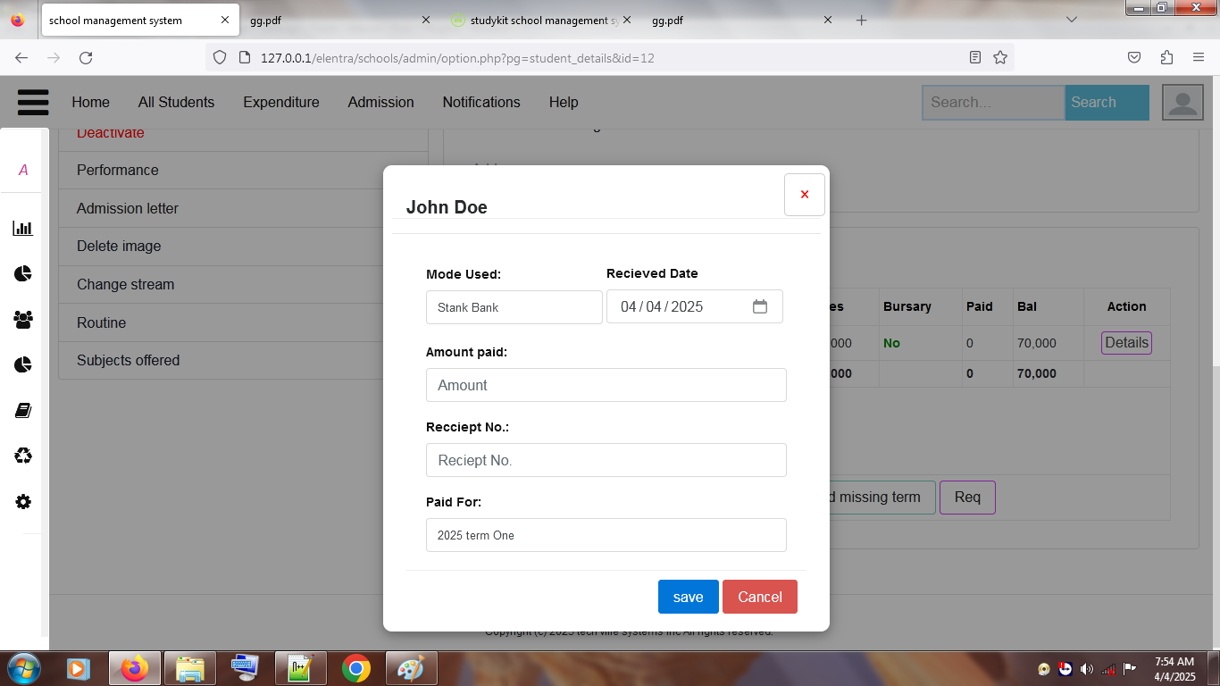Image resolution: width=1220 pixels, height=686 pixels.
Task: Click the users group sidebar icon
Action: (23, 319)
